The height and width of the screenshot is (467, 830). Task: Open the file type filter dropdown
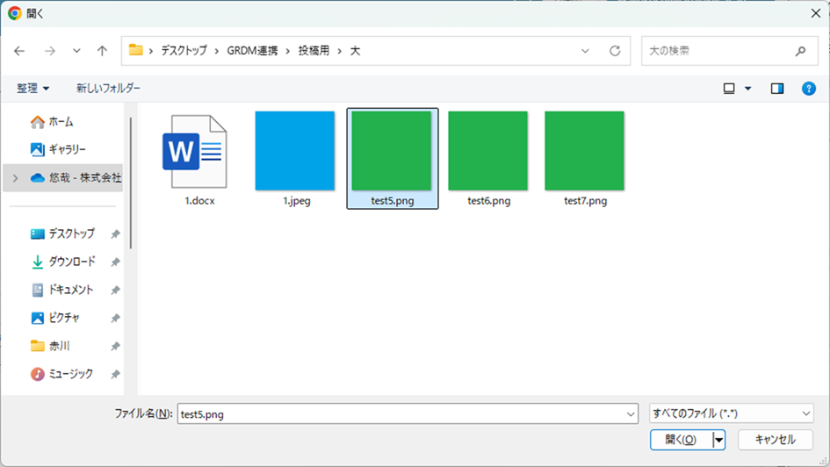click(731, 413)
